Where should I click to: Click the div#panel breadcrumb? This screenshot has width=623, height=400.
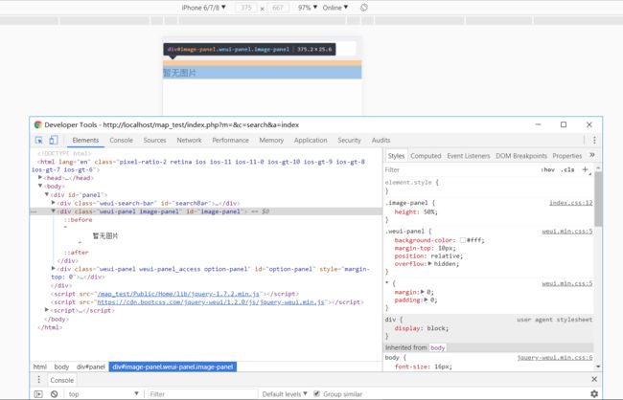point(91,367)
